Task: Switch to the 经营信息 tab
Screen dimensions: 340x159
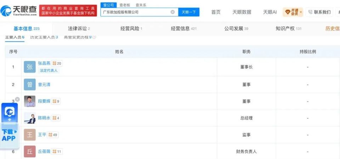Action: (184, 29)
